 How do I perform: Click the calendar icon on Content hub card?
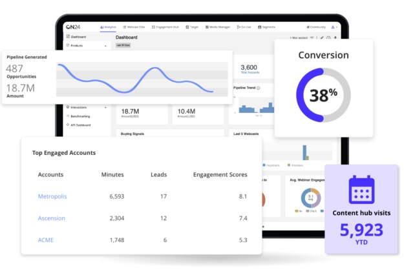tap(361, 189)
